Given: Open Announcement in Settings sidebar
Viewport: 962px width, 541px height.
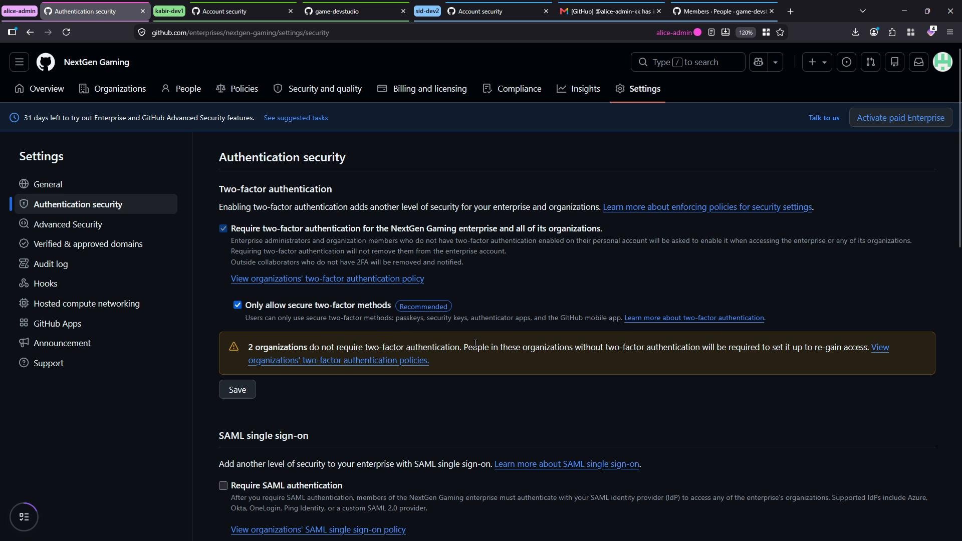Looking at the screenshot, I should pyautogui.click(x=96, y=343).
